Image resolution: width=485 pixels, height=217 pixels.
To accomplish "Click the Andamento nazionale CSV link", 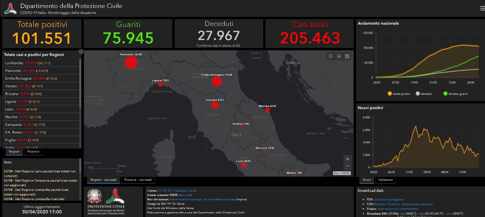I will pyautogui.click(x=418, y=204).
